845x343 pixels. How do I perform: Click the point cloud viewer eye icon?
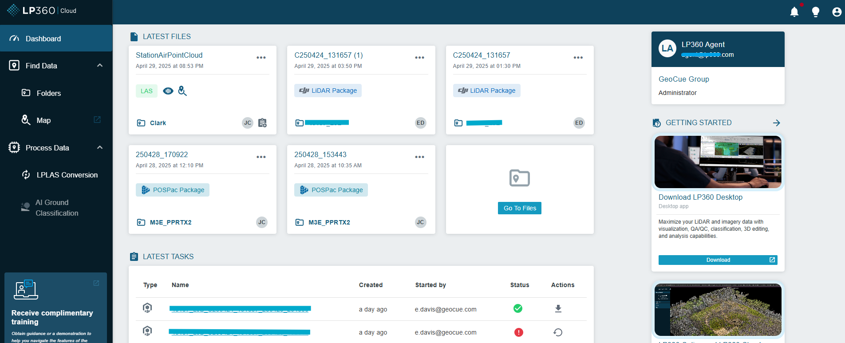click(x=168, y=91)
